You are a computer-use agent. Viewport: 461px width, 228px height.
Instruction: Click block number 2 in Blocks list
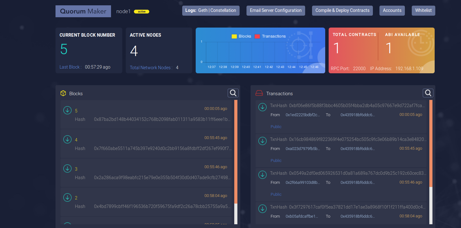pos(76,198)
